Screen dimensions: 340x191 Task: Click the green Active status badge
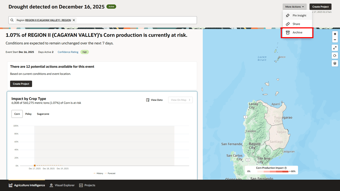[x=111, y=7]
